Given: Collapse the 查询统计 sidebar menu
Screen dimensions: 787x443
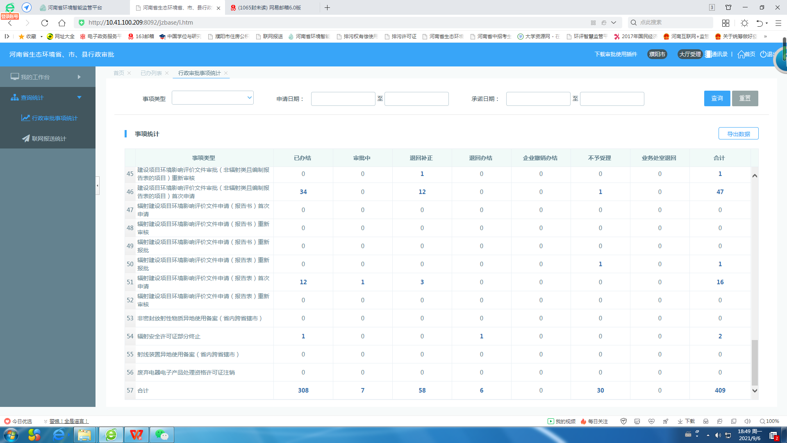Looking at the screenshot, I should click(48, 98).
